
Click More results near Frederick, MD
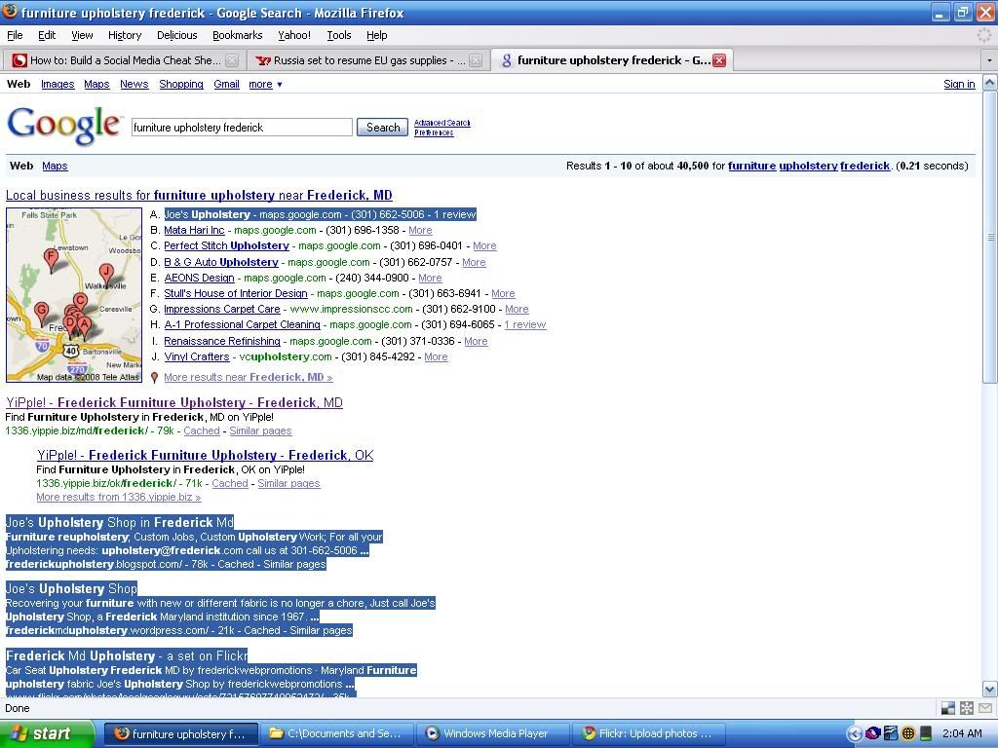pyautogui.click(x=249, y=377)
